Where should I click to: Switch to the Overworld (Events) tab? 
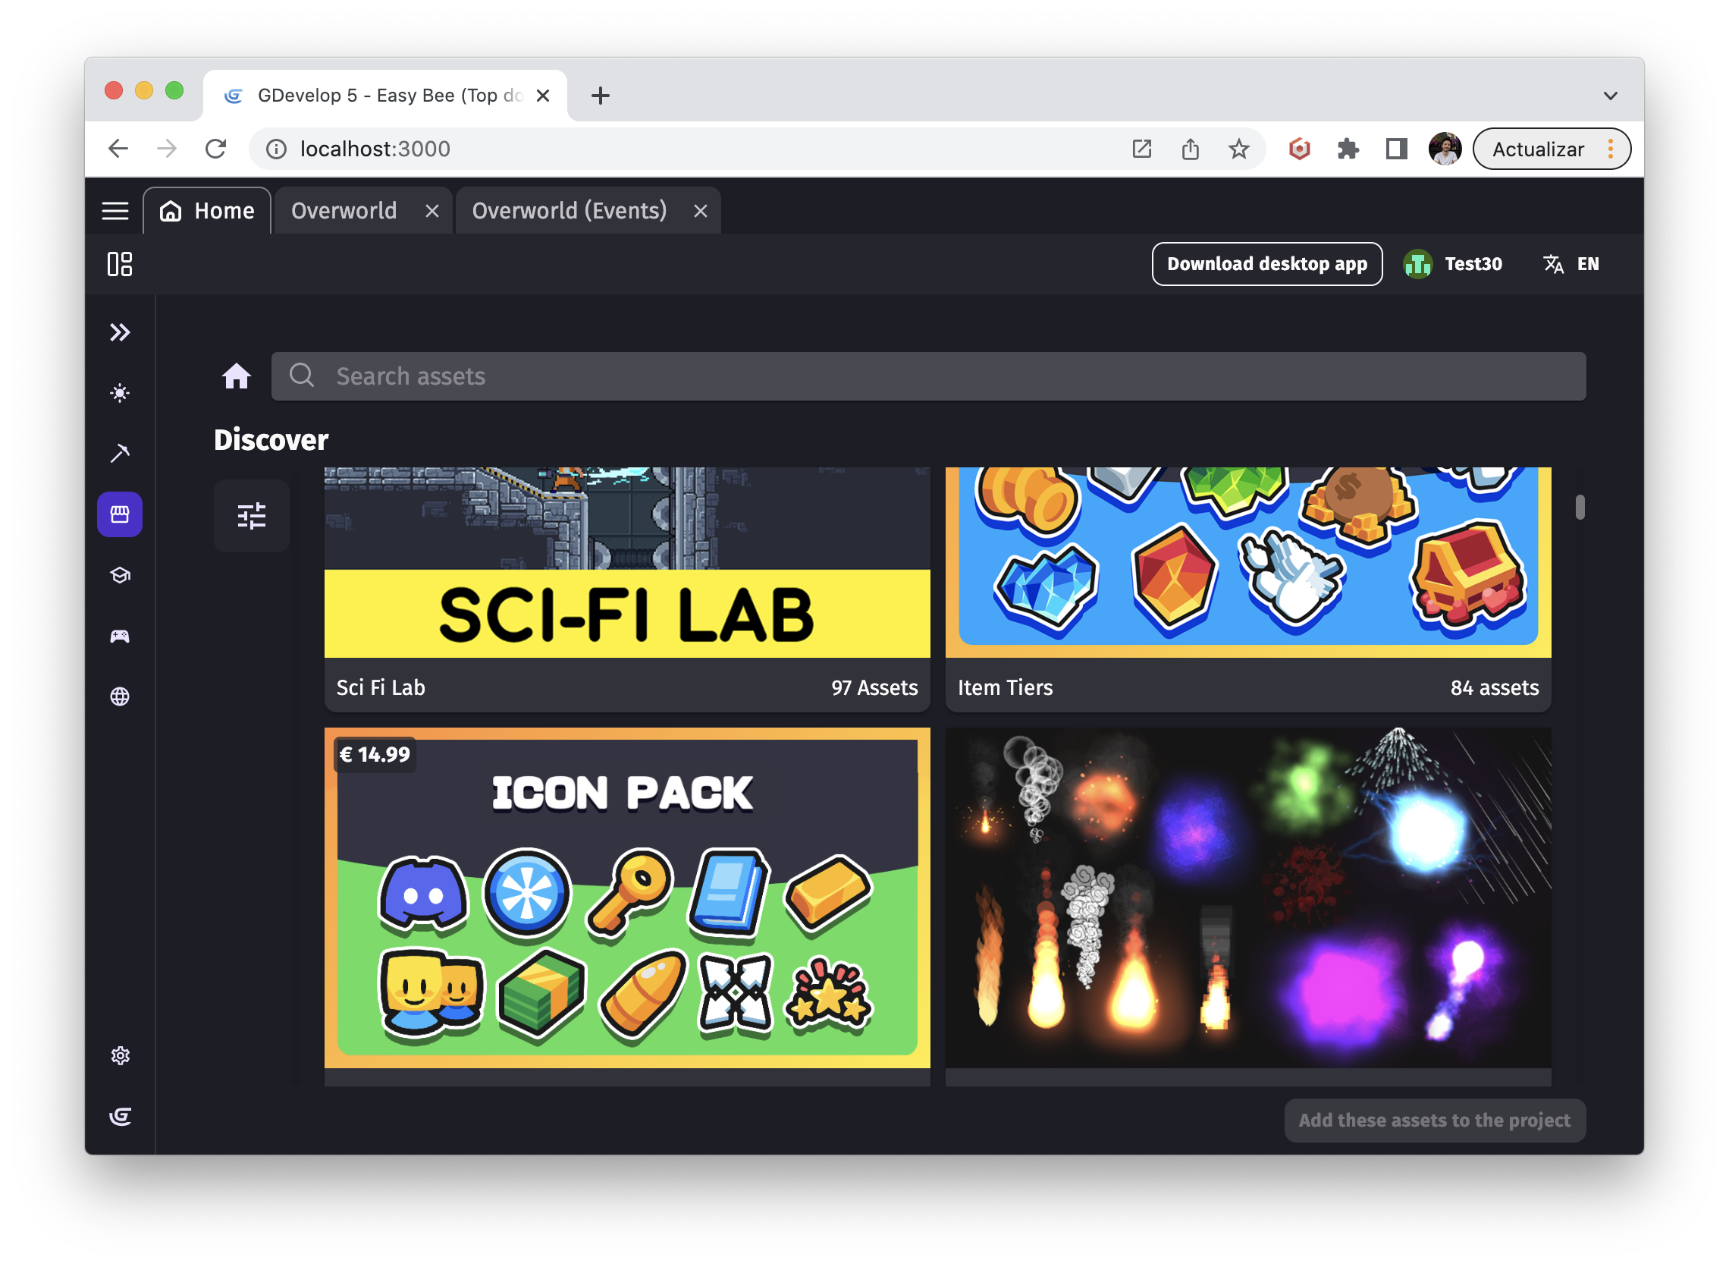pyautogui.click(x=570, y=210)
